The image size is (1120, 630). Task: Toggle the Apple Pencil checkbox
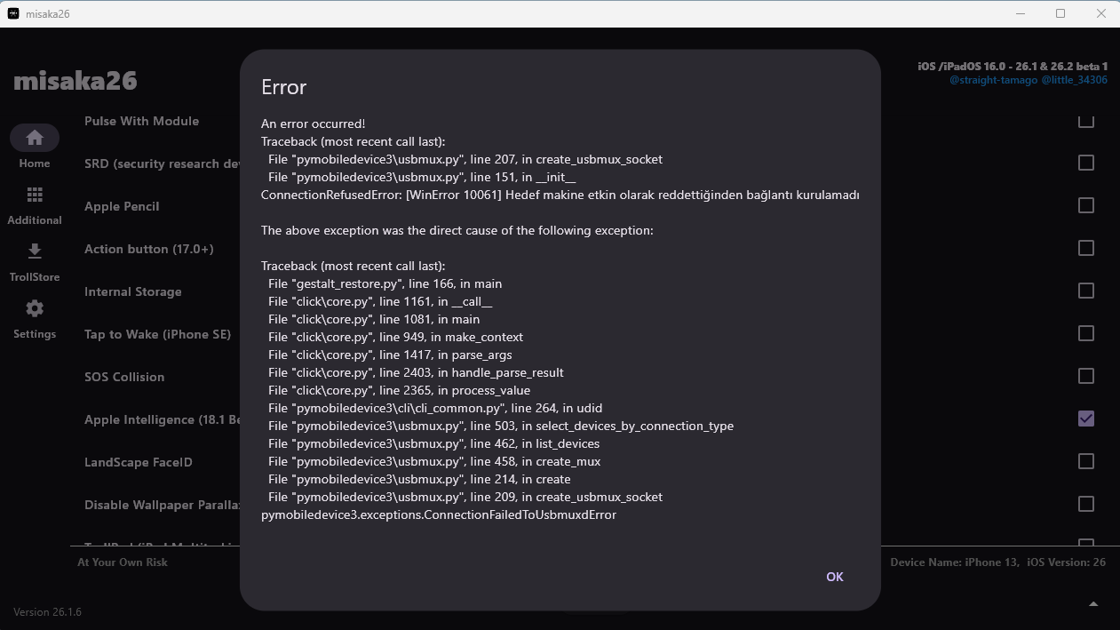(1085, 205)
